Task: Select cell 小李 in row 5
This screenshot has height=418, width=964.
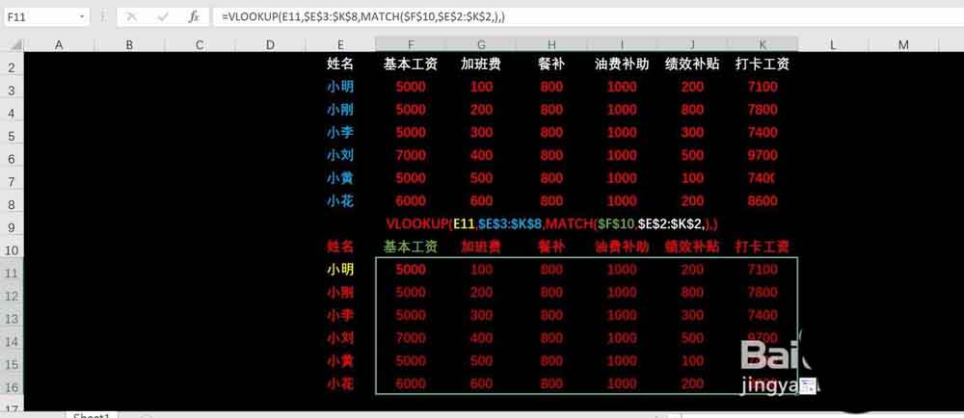Action: [340, 133]
